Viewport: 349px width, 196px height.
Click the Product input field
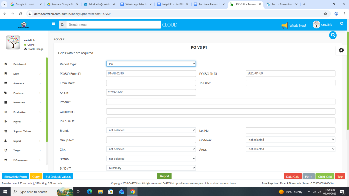click(221, 102)
